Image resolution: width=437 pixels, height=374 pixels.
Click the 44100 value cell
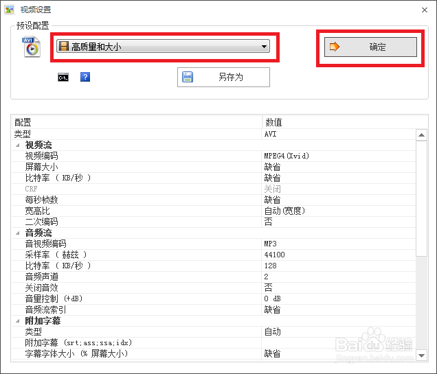339,255
